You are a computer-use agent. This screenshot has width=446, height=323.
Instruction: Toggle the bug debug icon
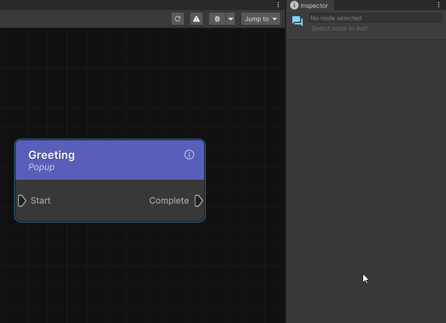click(217, 19)
